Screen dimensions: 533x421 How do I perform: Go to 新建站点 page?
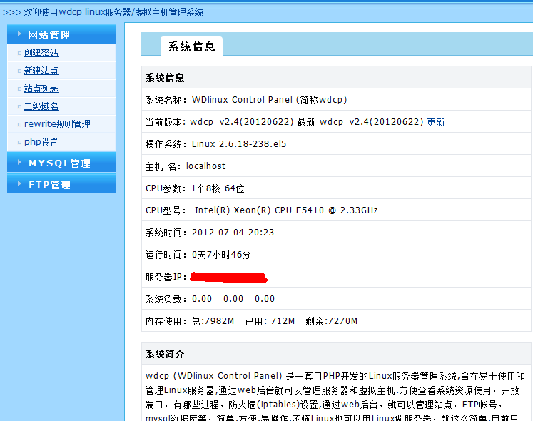pyautogui.click(x=41, y=71)
